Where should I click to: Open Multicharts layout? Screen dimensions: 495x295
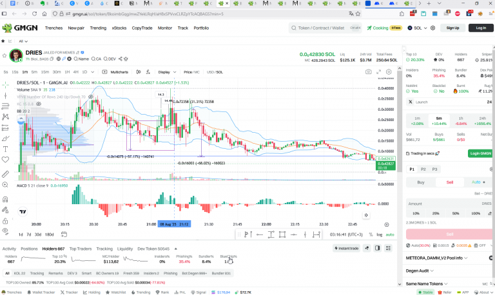pyautogui.click(x=115, y=72)
